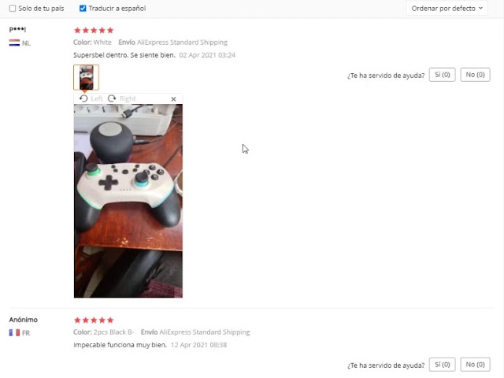Vote Sí on Anónimo's review
This screenshot has width=504, height=378.
(x=442, y=365)
